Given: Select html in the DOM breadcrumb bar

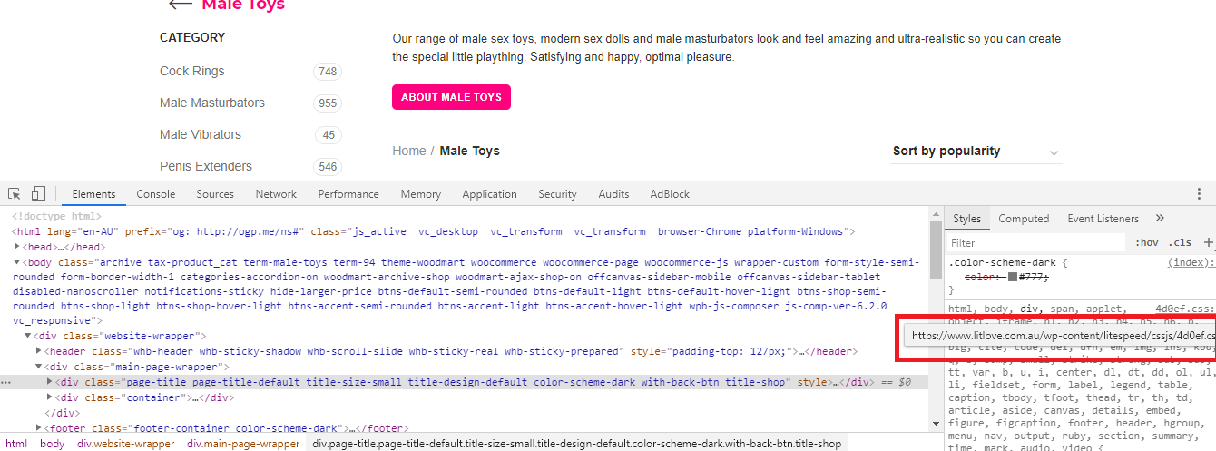Looking at the screenshot, I should point(16,444).
